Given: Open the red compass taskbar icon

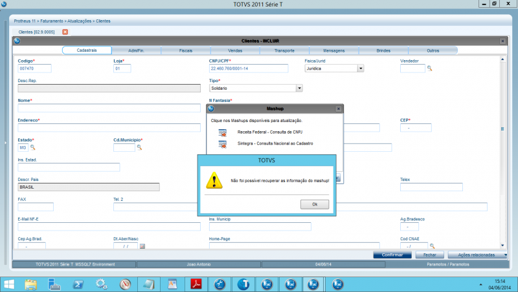Looking at the screenshot, I should (125, 284).
